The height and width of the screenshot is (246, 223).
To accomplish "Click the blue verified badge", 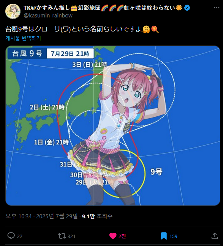I will pos(187,8).
